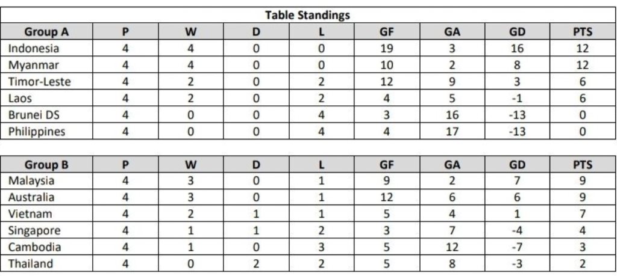Select Philippines' GA value 17

click(x=452, y=131)
